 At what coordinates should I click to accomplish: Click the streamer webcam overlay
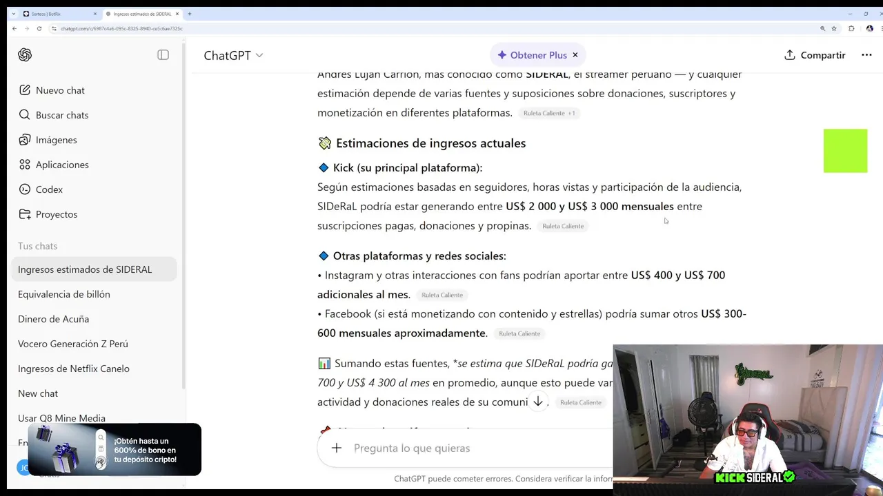click(748, 420)
